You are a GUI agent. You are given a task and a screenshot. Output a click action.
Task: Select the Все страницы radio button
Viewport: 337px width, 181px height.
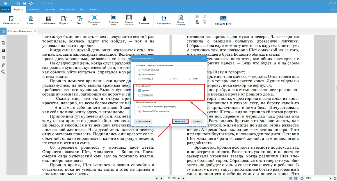click(140, 74)
